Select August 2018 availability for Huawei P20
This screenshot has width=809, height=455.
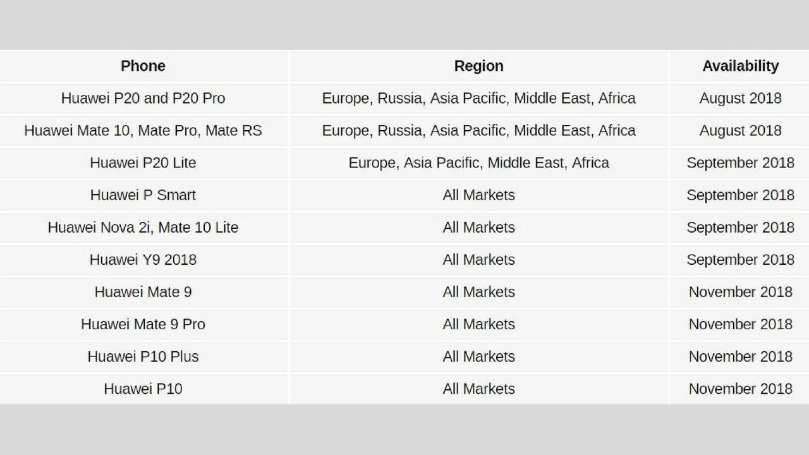[x=740, y=98]
